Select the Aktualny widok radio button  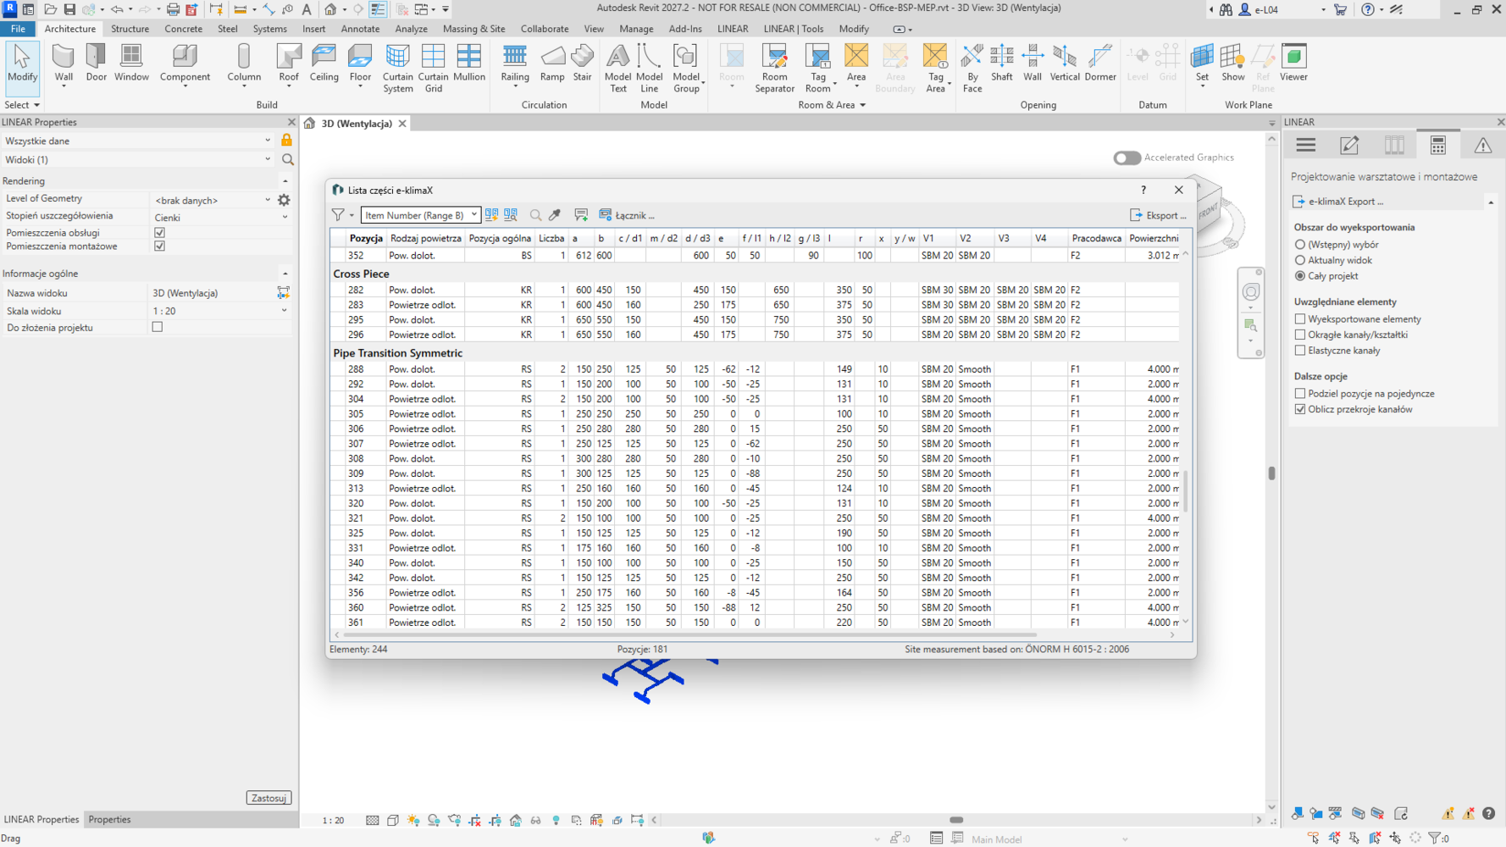[x=1300, y=260]
